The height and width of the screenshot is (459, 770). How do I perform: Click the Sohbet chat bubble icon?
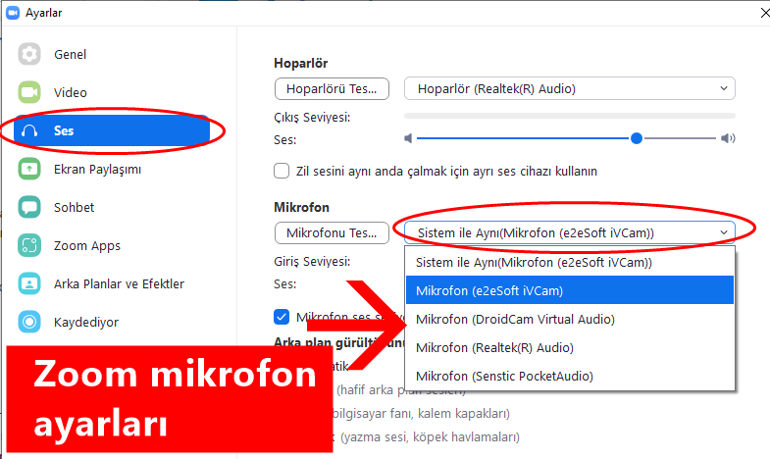[29, 207]
